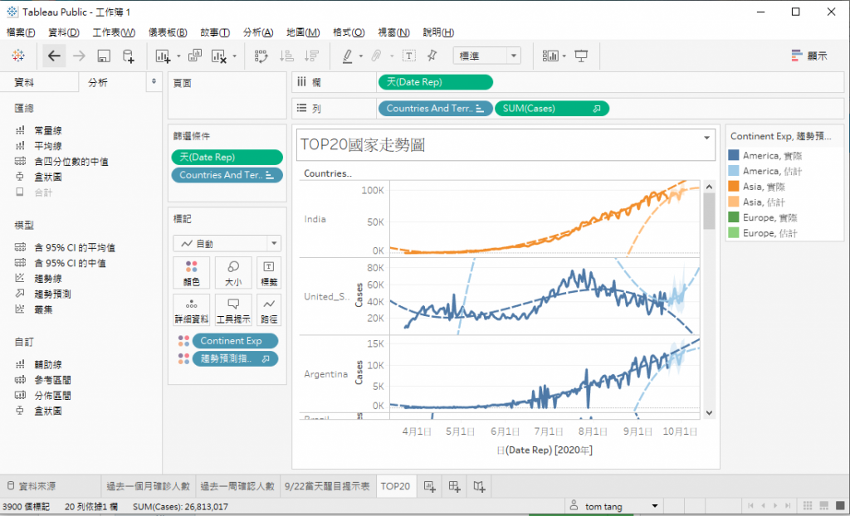This screenshot has width=850, height=516.
Task: Click the Fix axes pin icon
Action: [x=432, y=56]
